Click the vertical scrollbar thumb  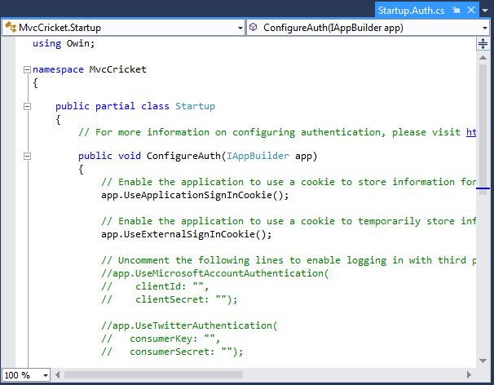[483, 129]
